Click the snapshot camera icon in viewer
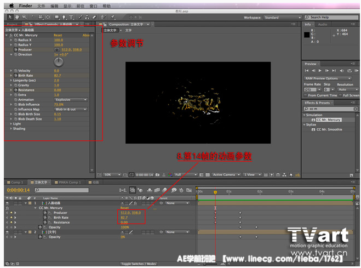 (x=157, y=175)
